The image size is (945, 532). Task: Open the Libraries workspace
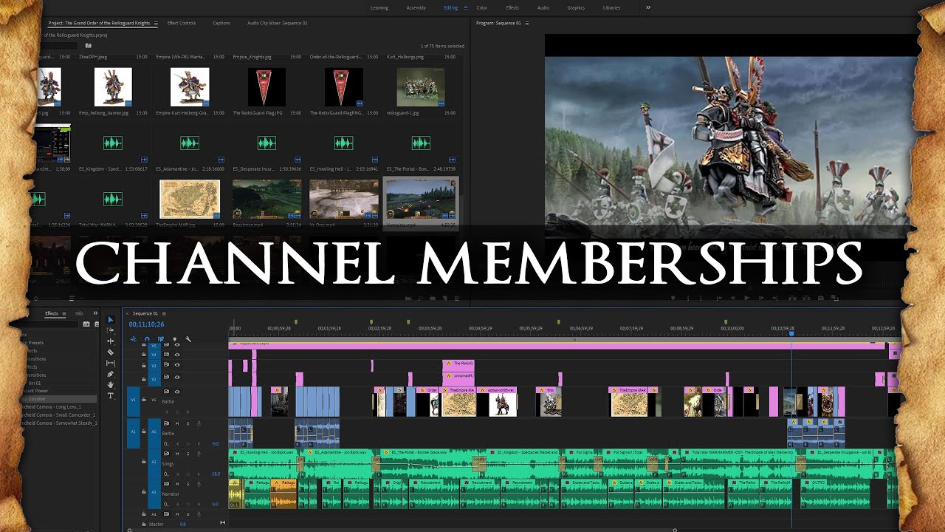point(611,7)
